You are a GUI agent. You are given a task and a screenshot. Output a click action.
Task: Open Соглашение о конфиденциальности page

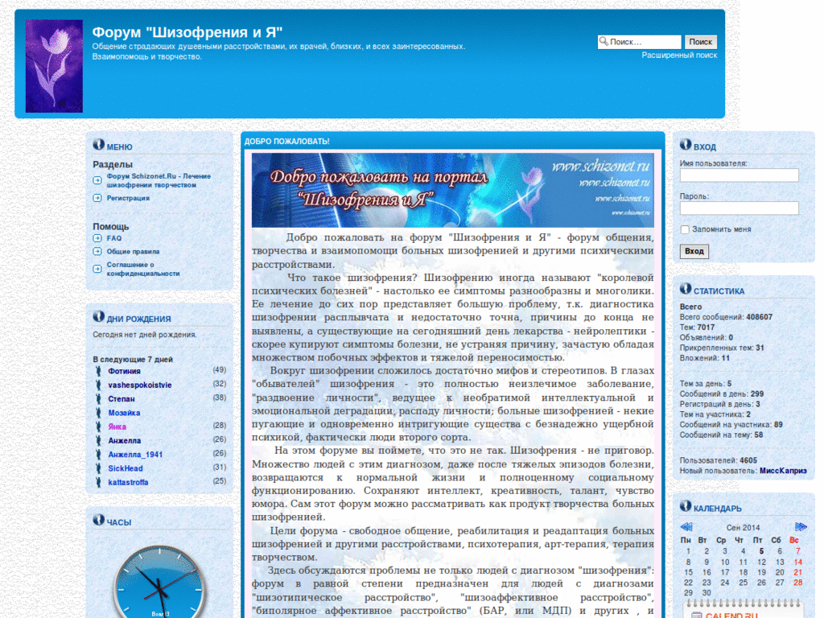point(143,269)
